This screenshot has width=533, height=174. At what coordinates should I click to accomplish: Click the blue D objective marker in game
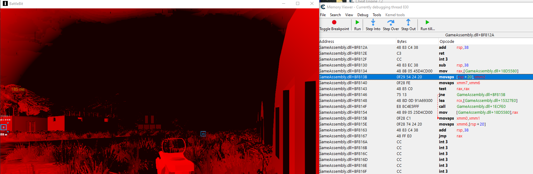[x=3, y=127]
